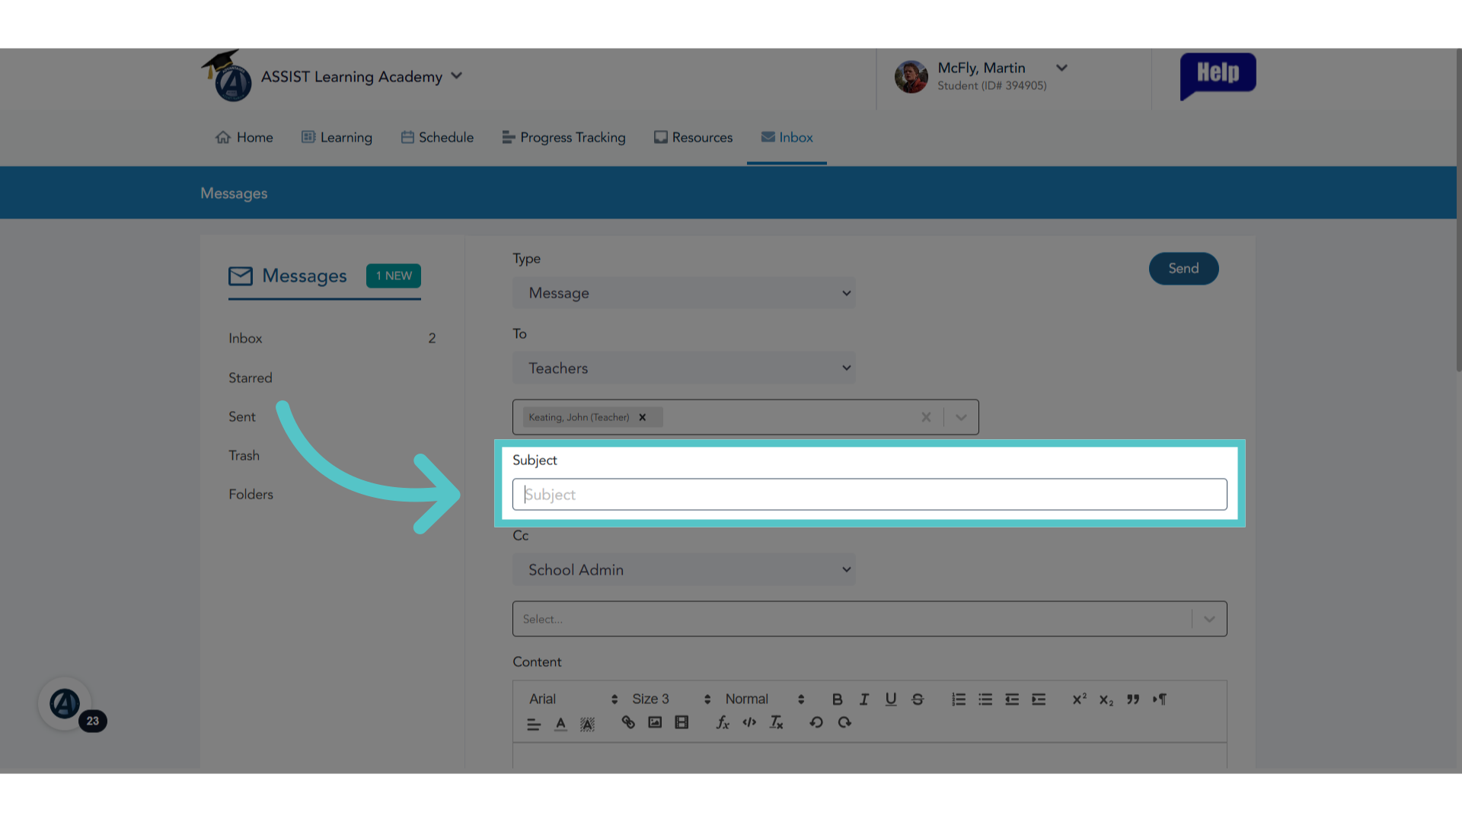The image size is (1462, 822).
Task: Insert a link using the link icon
Action: click(x=628, y=722)
